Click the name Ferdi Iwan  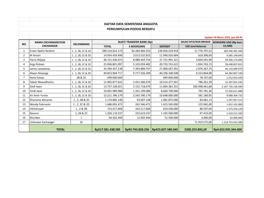[x=36, y=91]
